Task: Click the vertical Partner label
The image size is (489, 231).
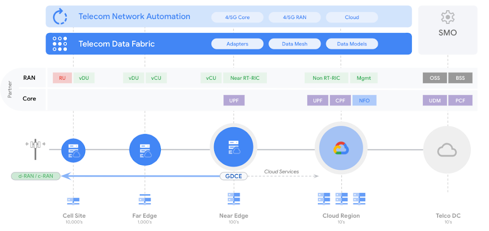Action: pos(10,90)
